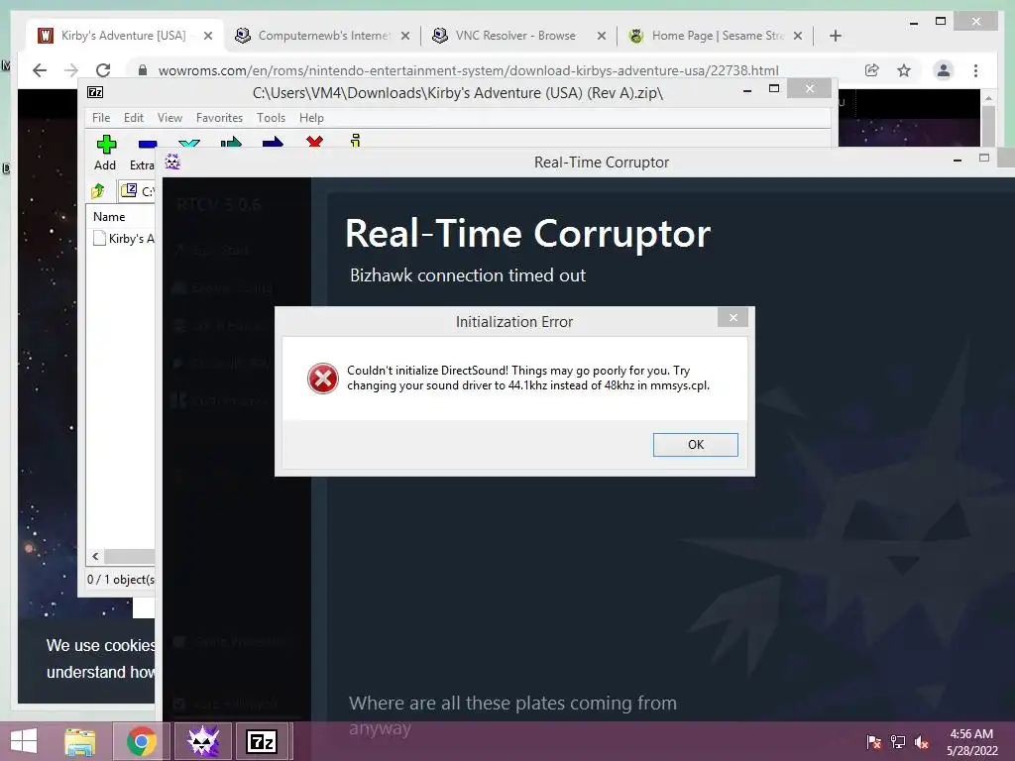1015x761 pixels.
Task: Click the yellow Info icon in 7-Zip
Action: 356,141
